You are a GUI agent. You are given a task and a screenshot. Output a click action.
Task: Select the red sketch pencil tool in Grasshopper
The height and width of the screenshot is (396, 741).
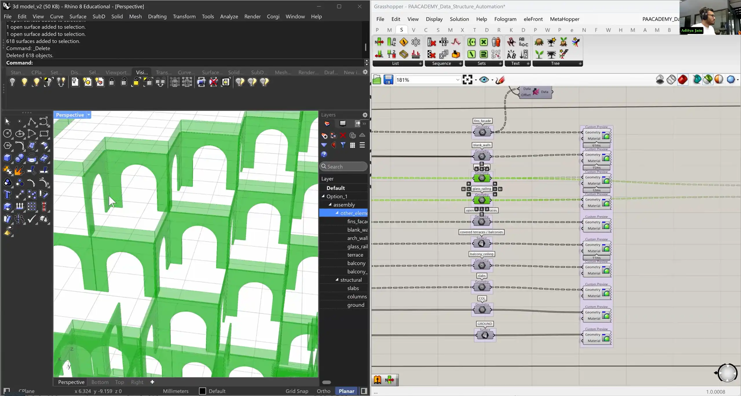(x=500, y=80)
